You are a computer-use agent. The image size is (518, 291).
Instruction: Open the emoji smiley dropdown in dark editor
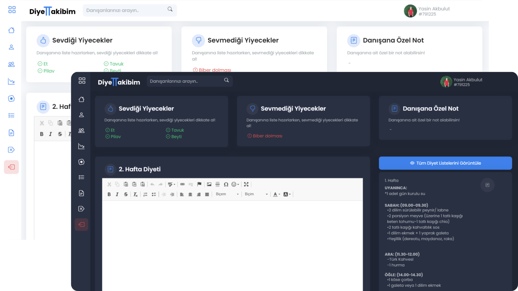235,184
